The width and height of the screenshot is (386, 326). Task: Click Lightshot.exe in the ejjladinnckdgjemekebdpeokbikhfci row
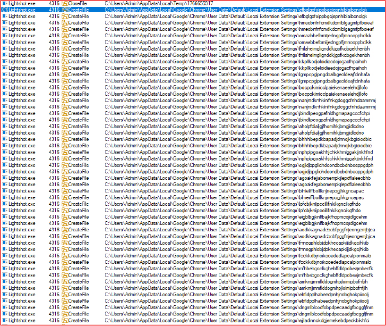pos(22,321)
